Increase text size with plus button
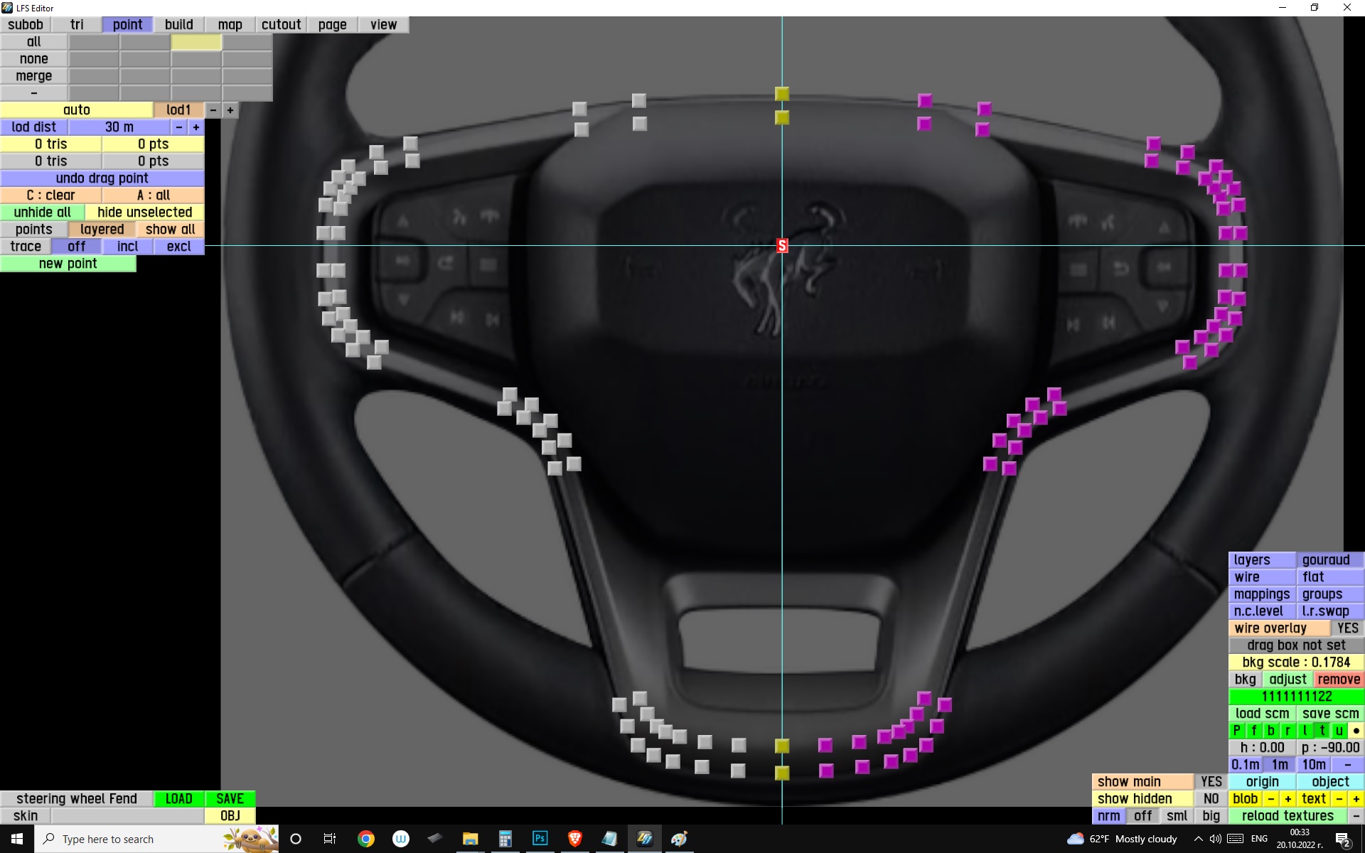Screen dimensions: 1365x853 click(1356, 799)
